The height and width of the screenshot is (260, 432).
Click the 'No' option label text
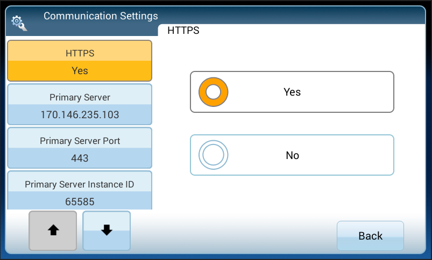292,155
